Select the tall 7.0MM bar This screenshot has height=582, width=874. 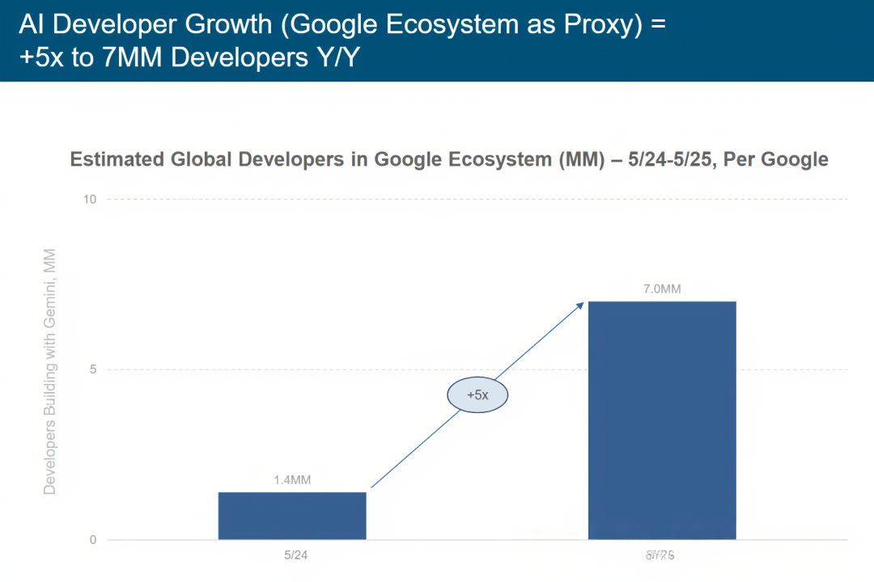point(662,420)
